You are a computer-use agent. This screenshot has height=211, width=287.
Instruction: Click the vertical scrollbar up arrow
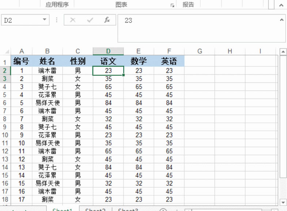[x=283, y=52]
